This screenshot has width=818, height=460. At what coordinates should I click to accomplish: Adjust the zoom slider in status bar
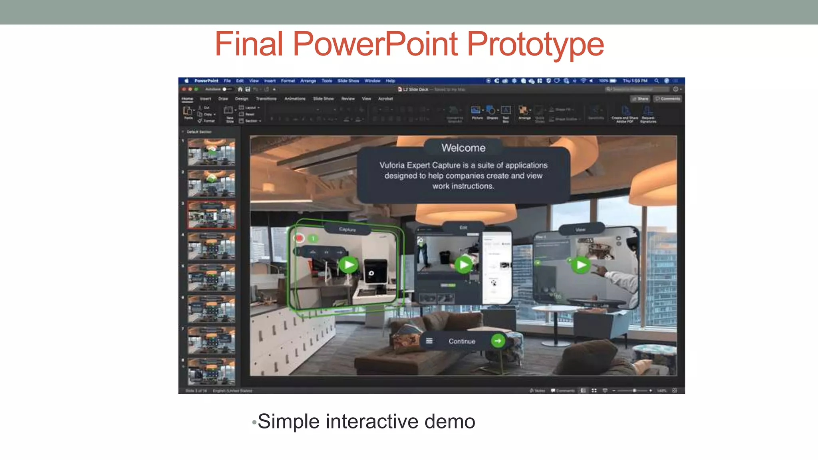(x=634, y=391)
